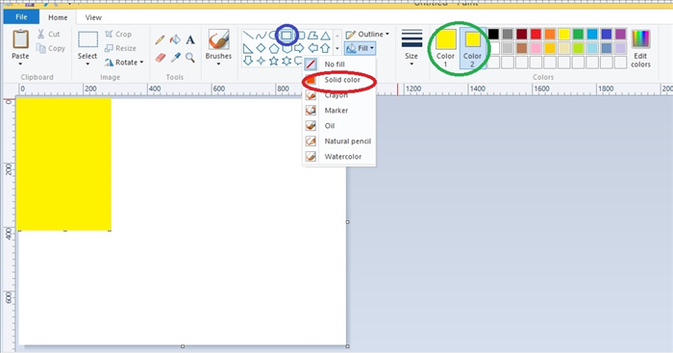Open the File menu

21,17
